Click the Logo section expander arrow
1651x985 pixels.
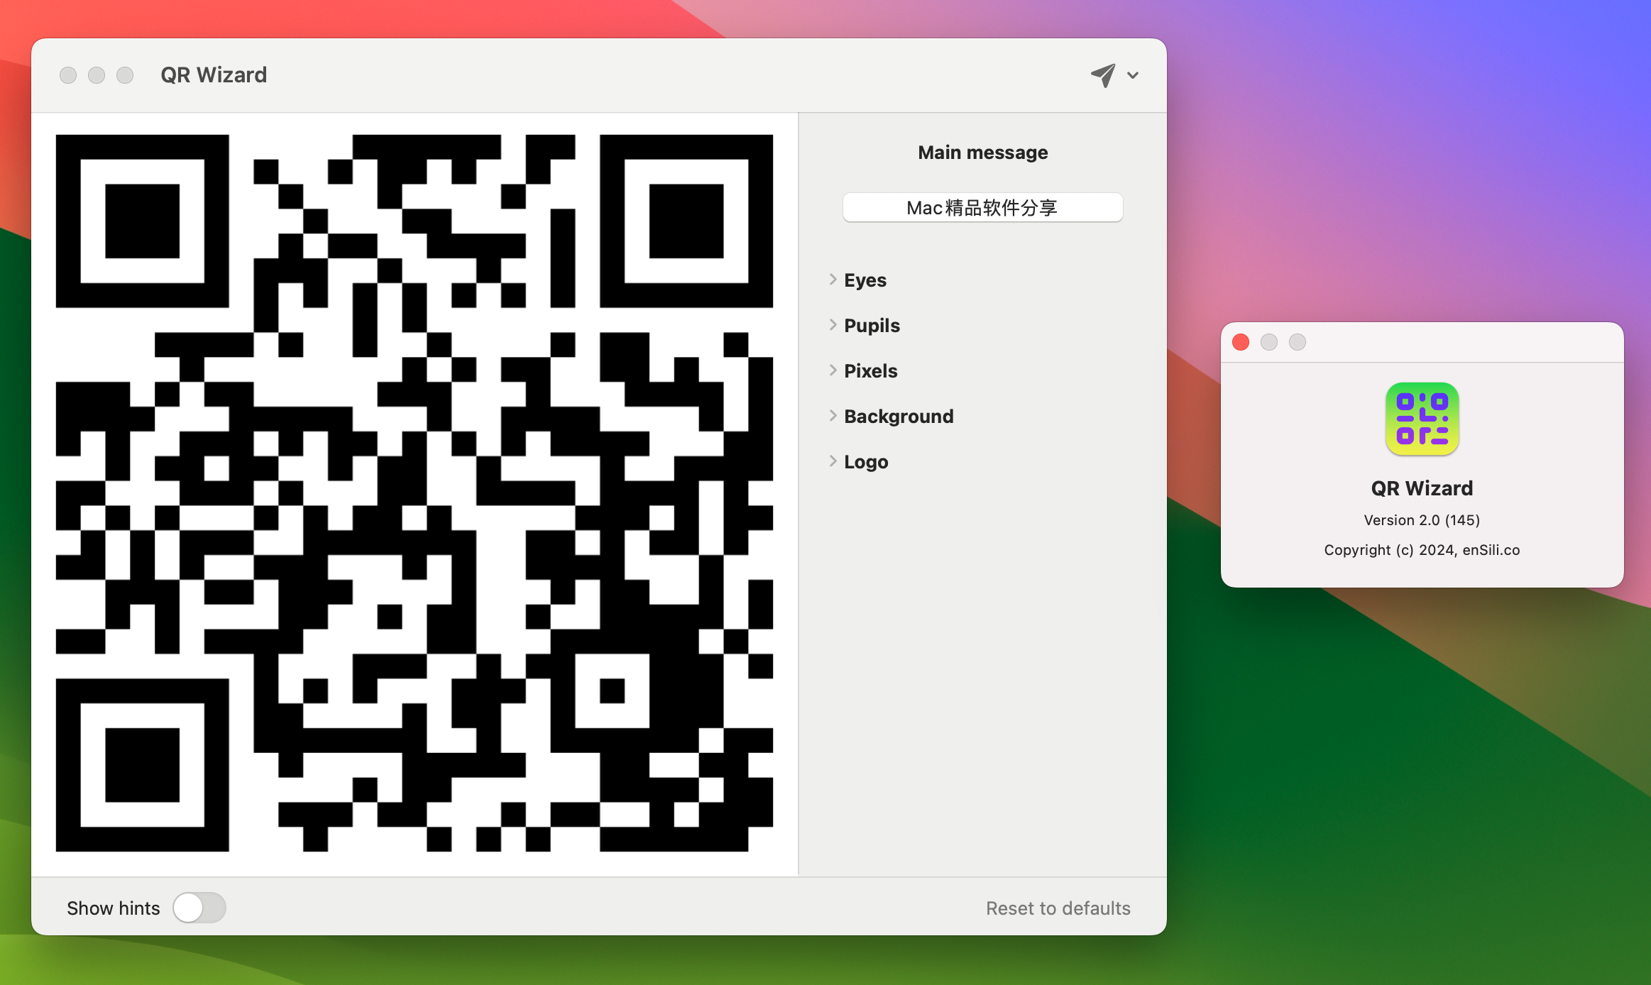[831, 461]
